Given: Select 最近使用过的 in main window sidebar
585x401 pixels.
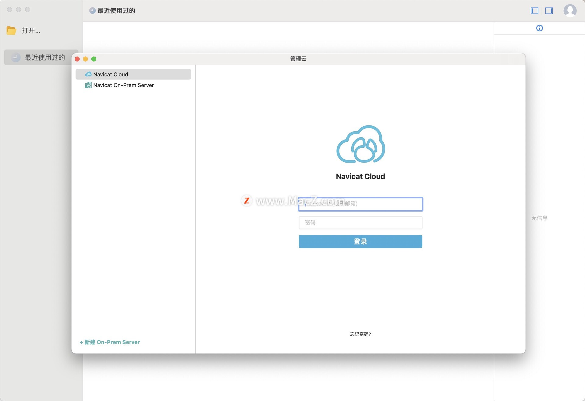Looking at the screenshot, I should (41, 57).
